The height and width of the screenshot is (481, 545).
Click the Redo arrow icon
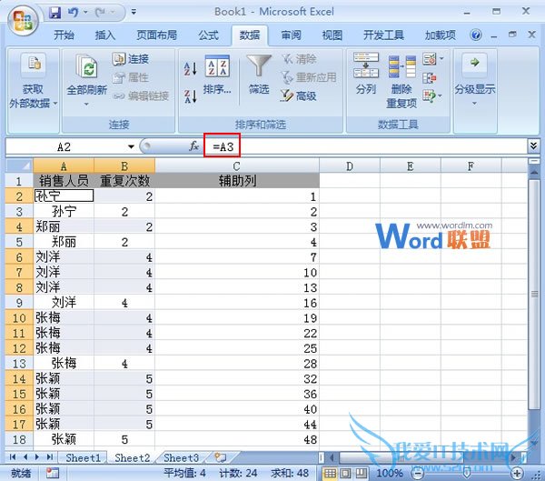point(100,13)
